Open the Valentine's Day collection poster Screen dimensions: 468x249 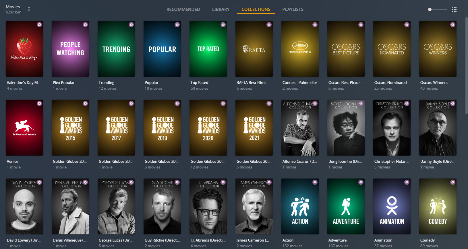click(24, 49)
